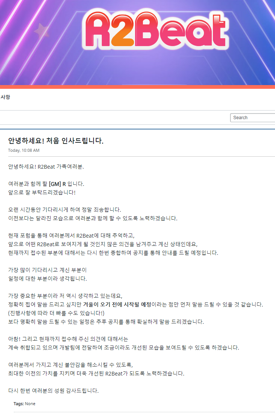Click the line 앞으로 잘 부탁드리겠습니다!

42,192
